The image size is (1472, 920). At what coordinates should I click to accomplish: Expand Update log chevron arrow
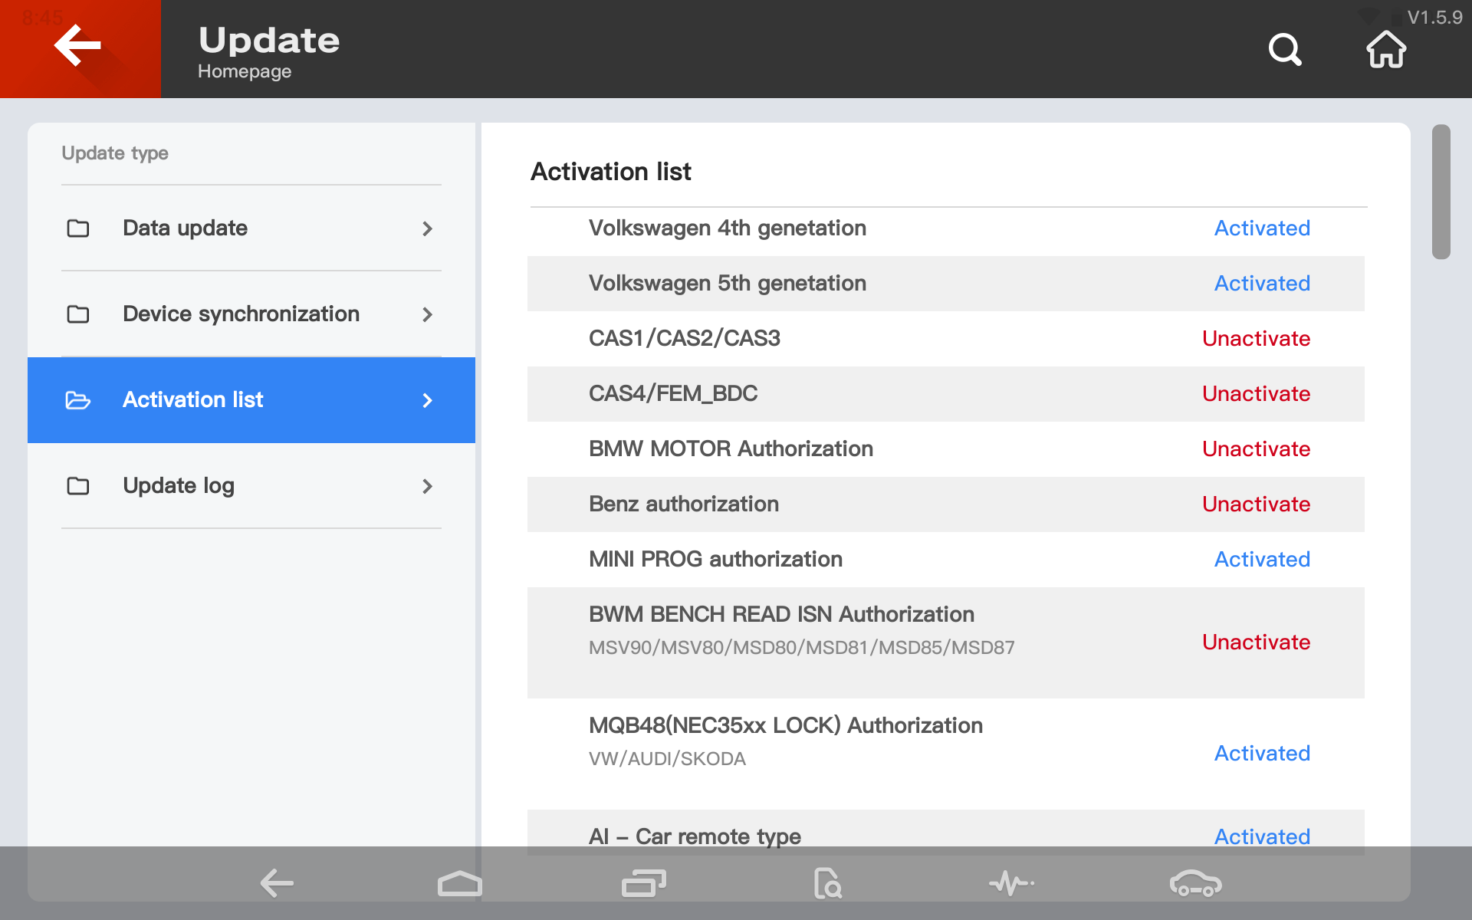[x=427, y=486]
